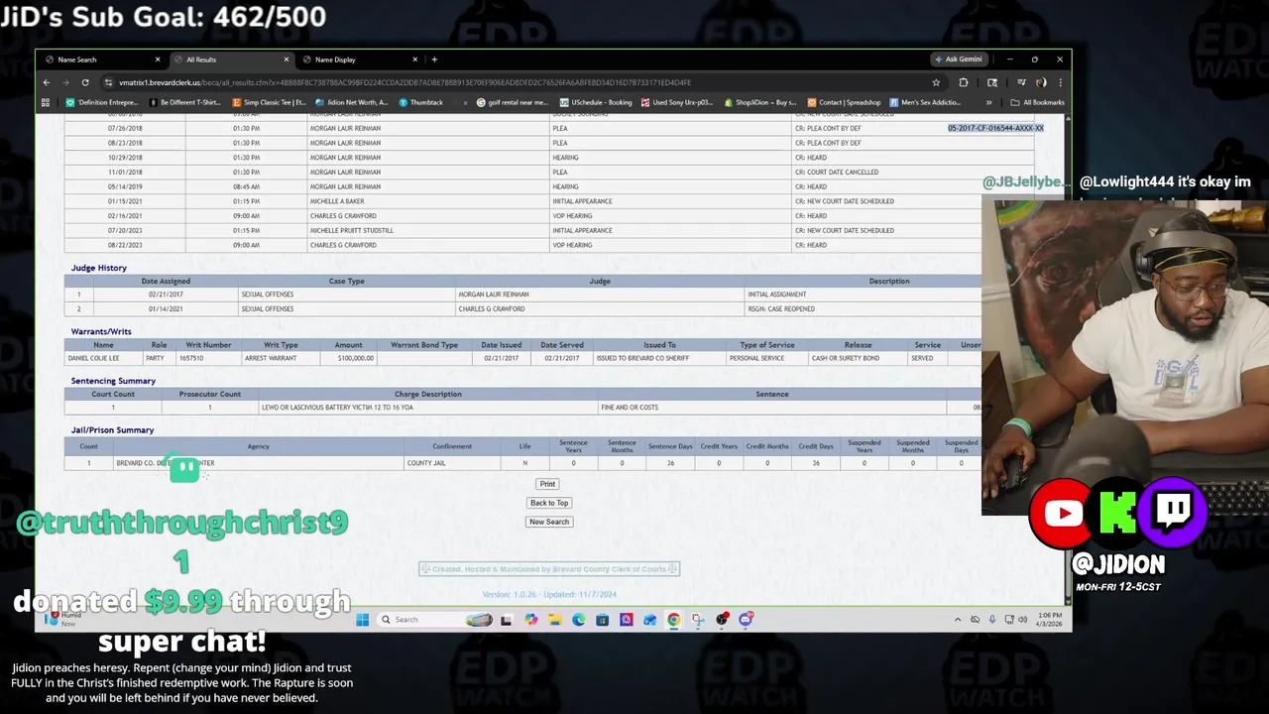Image resolution: width=1269 pixels, height=714 pixels.
Task: Open the Jidion Net Worth bookmark
Action: pyautogui.click(x=352, y=102)
